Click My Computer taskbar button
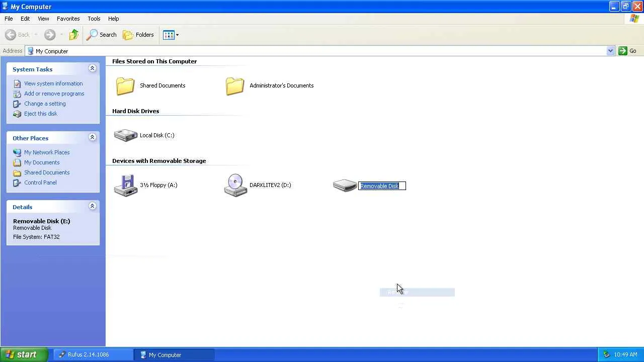 [x=174, y=354]
